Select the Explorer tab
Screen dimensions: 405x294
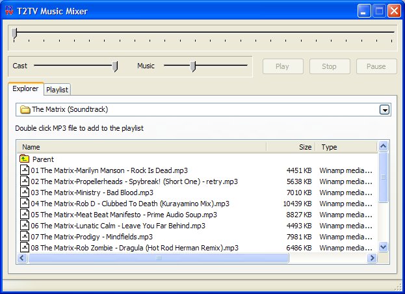click(25, 89)
